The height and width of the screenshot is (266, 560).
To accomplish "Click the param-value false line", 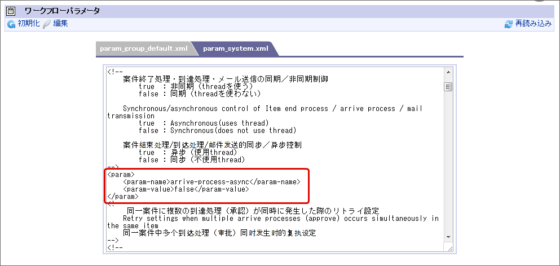I will tap(186, 189).
